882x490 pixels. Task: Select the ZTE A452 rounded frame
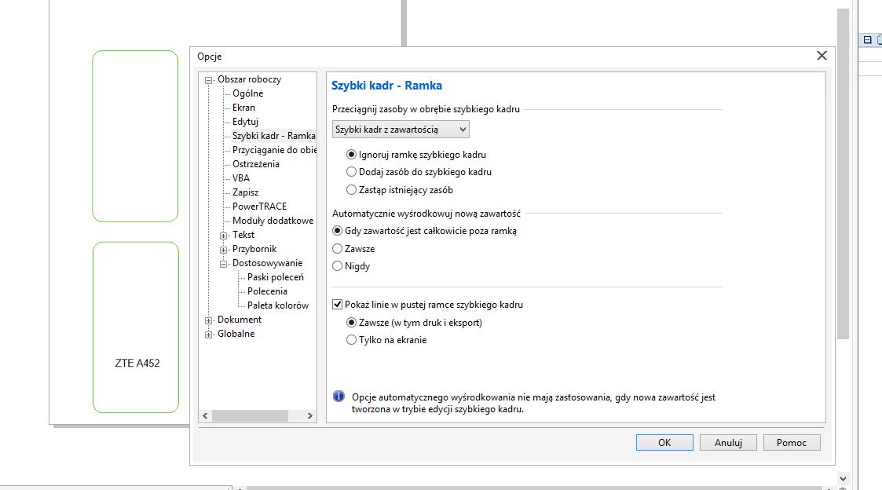pyautogui.click(x=136, y=327)
